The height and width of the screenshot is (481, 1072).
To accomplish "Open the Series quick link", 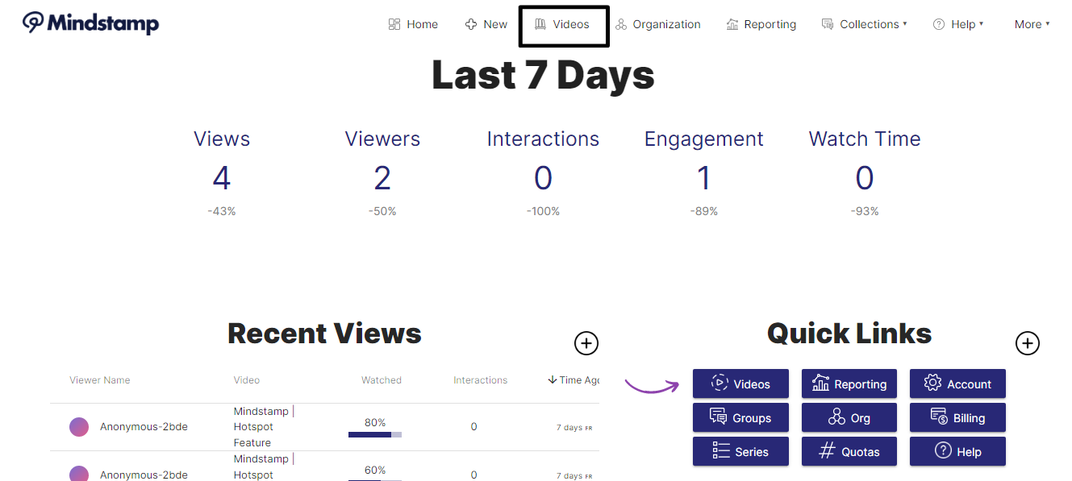I will pyautogui.click(x=740, y=452).
